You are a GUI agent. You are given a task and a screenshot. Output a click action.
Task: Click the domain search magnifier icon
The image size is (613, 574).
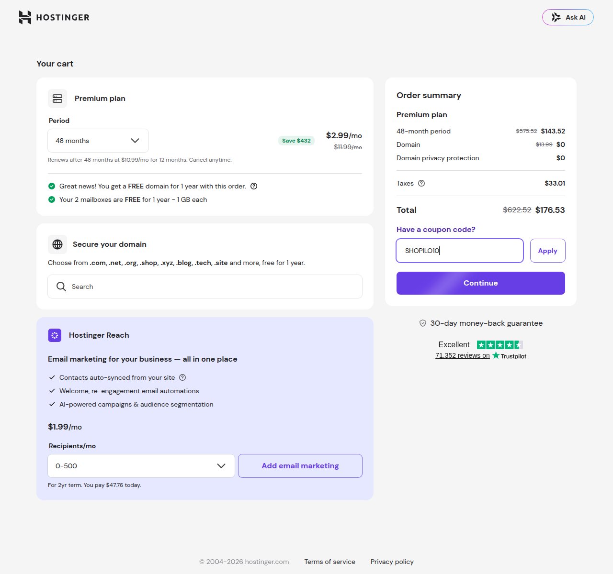[61, 287]
